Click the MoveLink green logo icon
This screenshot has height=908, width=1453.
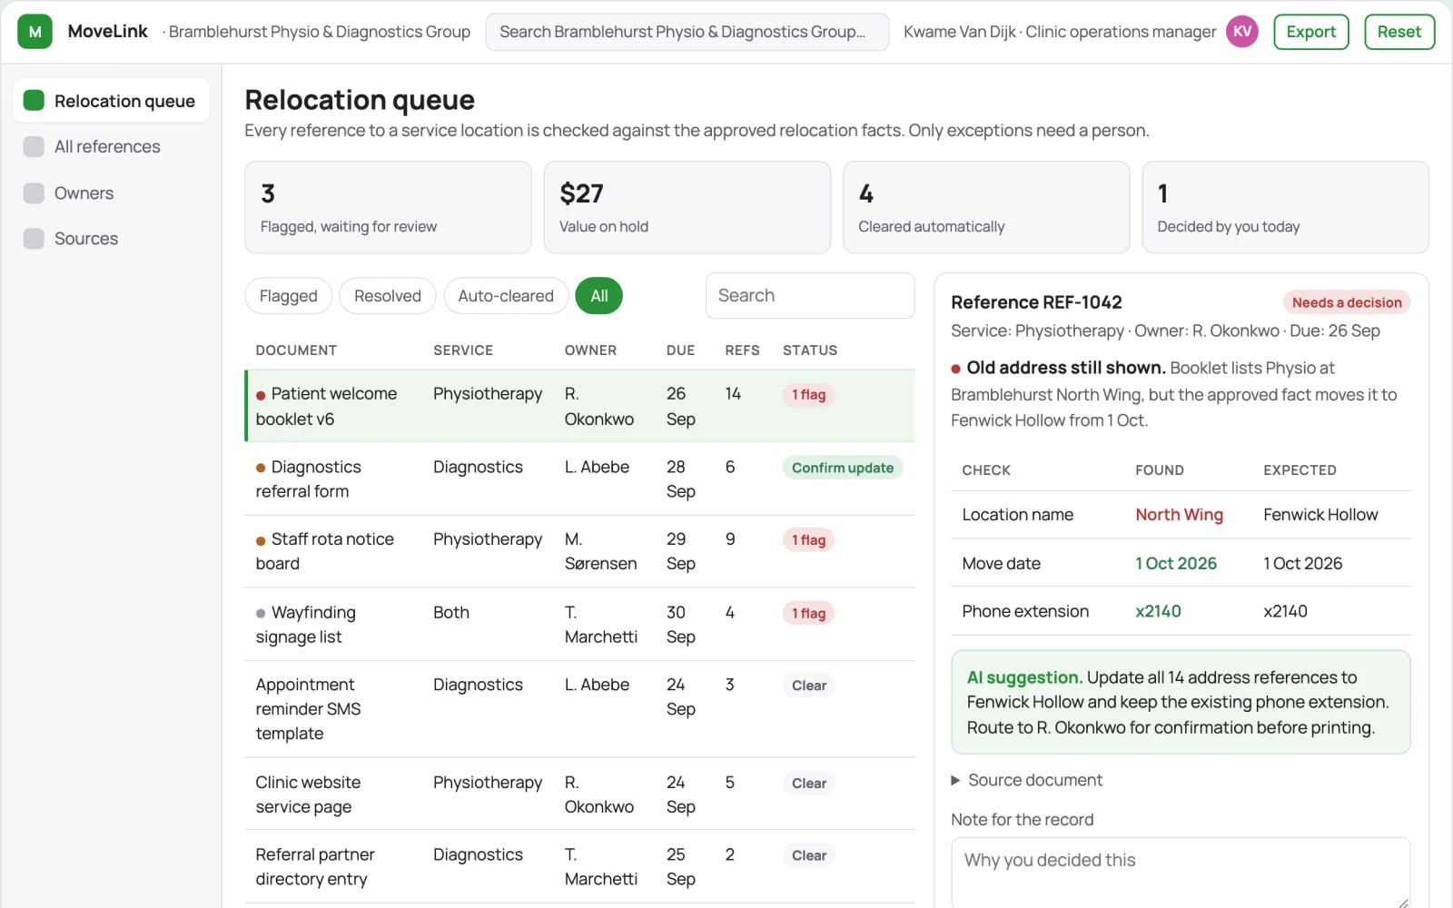35,32
